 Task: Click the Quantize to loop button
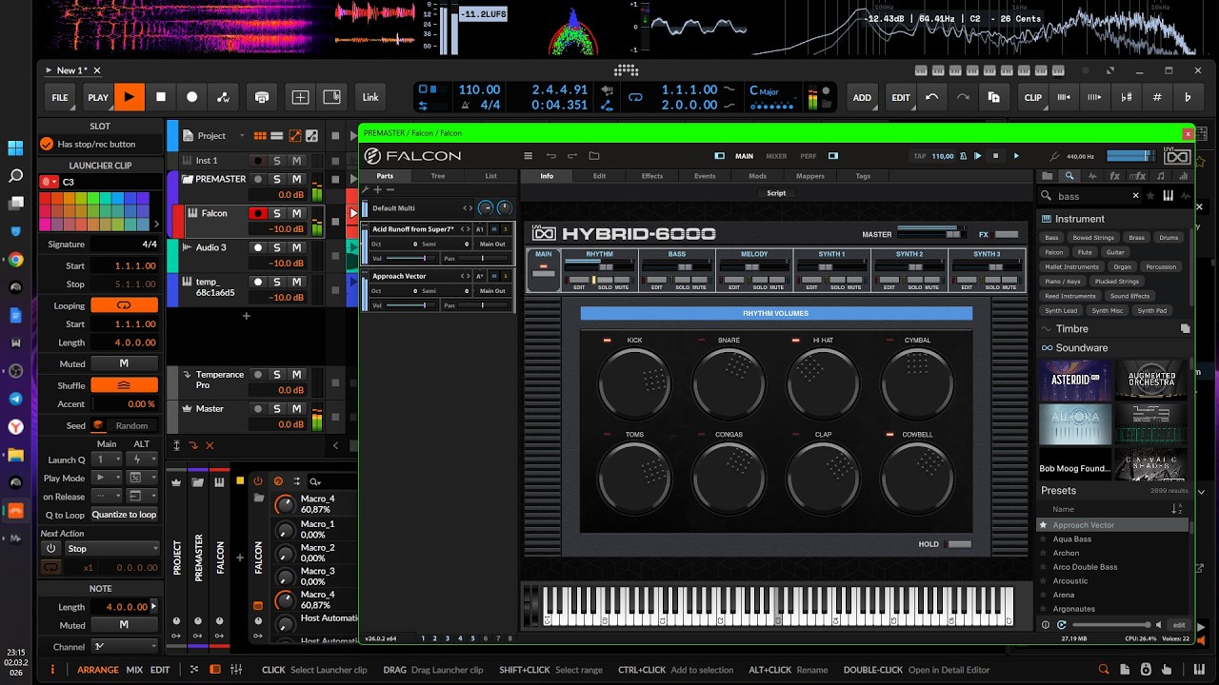pos(124,515)
